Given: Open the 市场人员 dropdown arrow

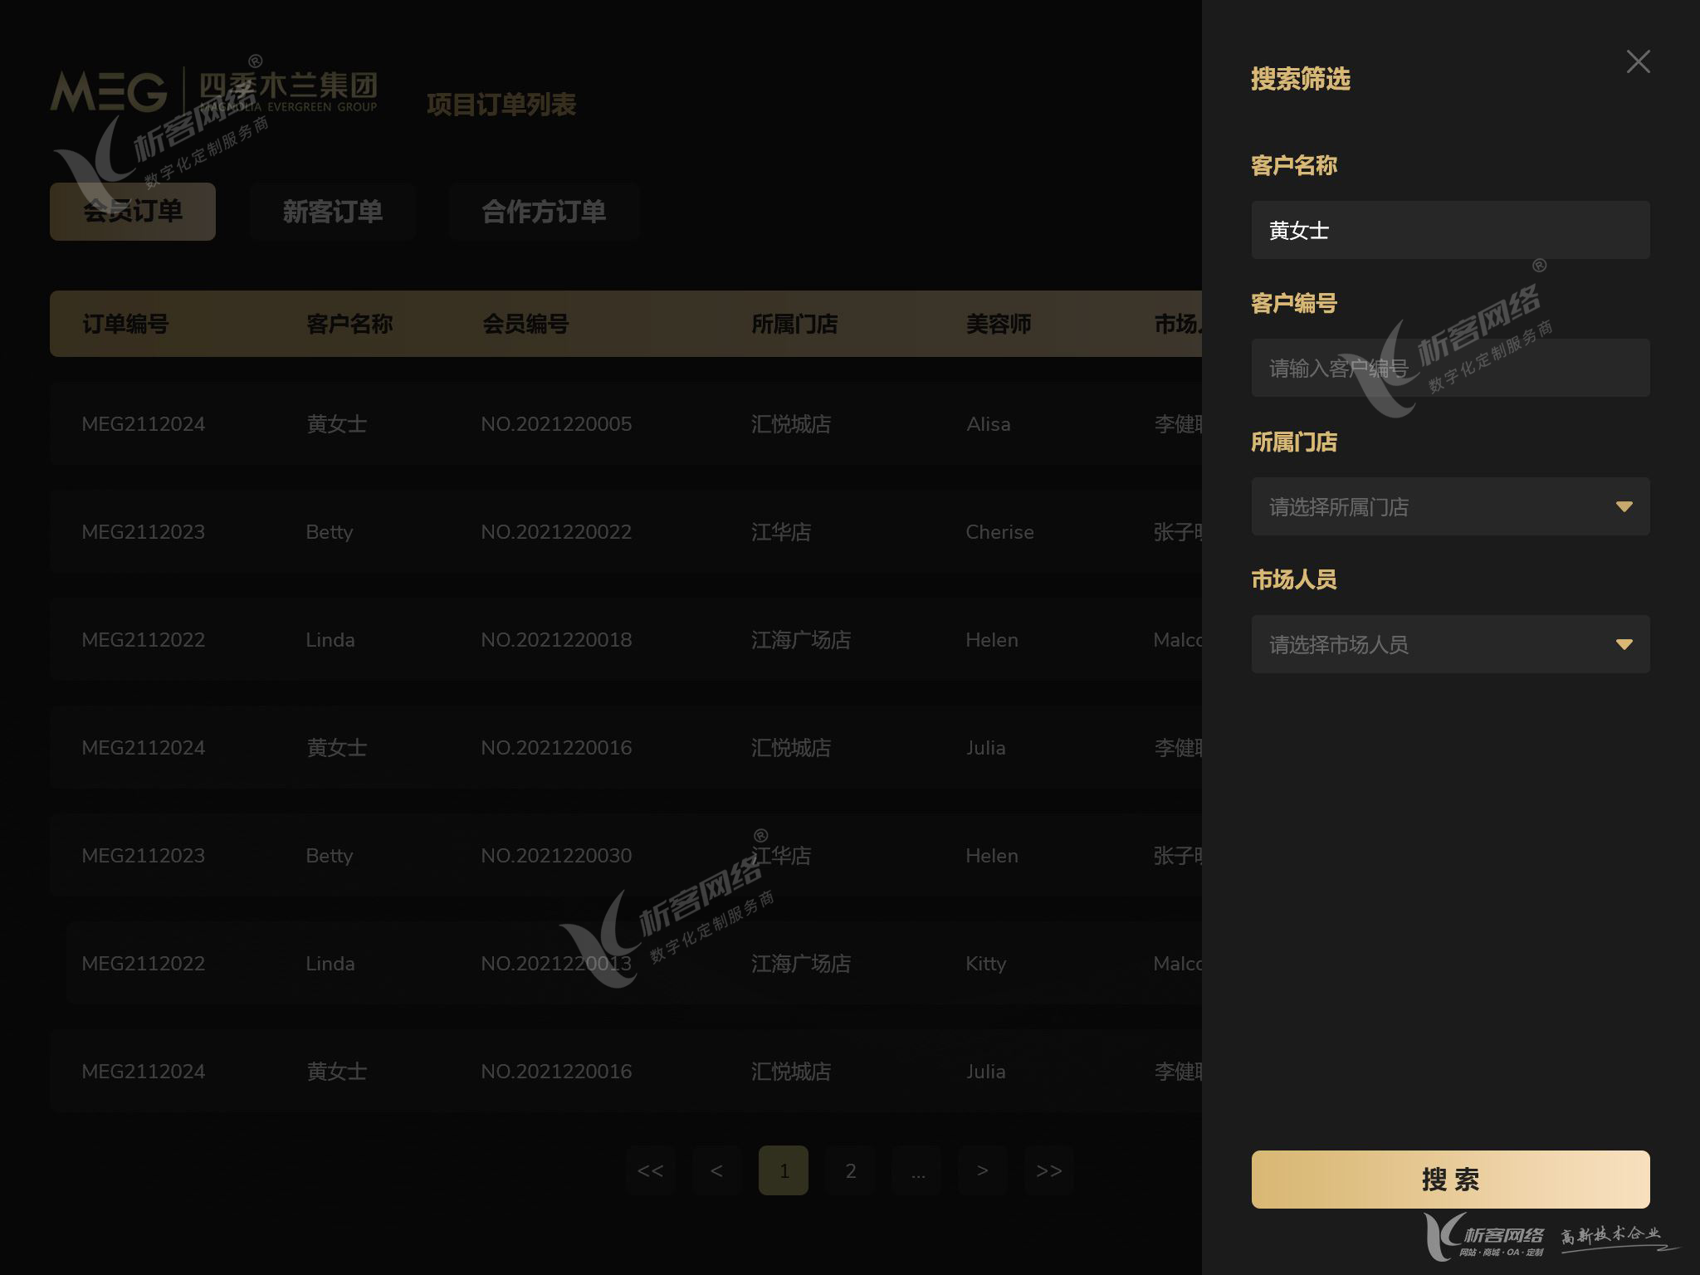Looking at the screenshot, I should pos(1624,644).
